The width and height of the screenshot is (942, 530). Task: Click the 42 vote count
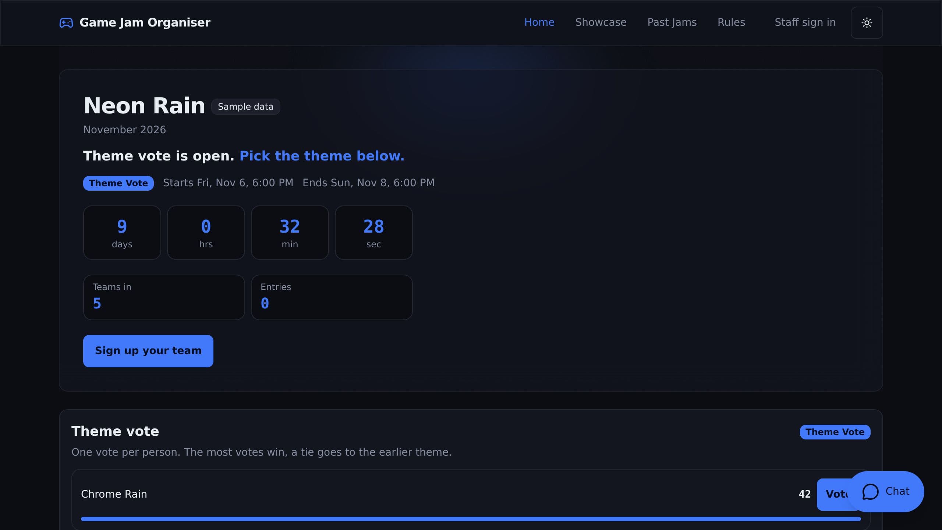[804, 494]
